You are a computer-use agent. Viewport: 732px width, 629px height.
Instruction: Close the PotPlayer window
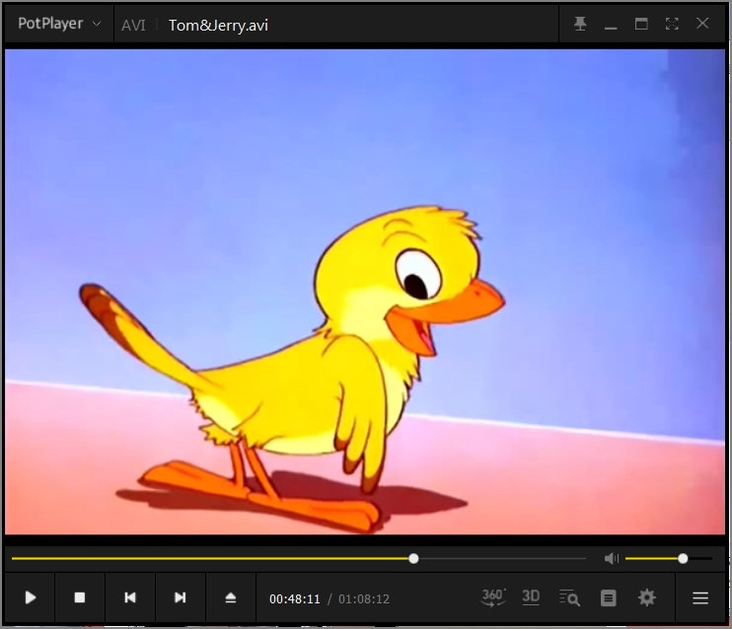point(702,24)
